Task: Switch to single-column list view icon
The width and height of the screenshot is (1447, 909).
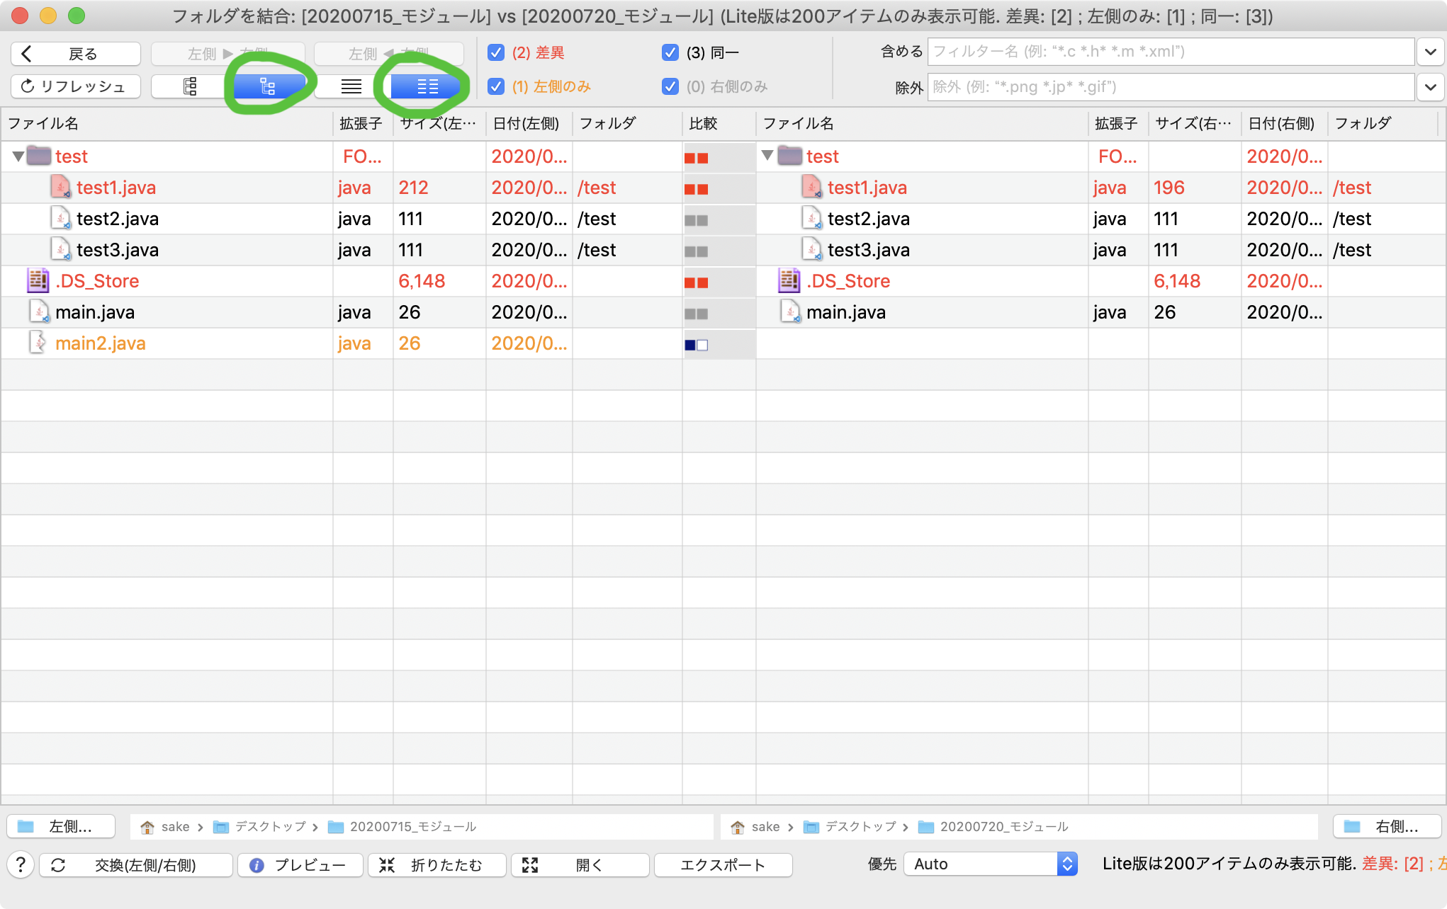Action: (x=351, y=86)
